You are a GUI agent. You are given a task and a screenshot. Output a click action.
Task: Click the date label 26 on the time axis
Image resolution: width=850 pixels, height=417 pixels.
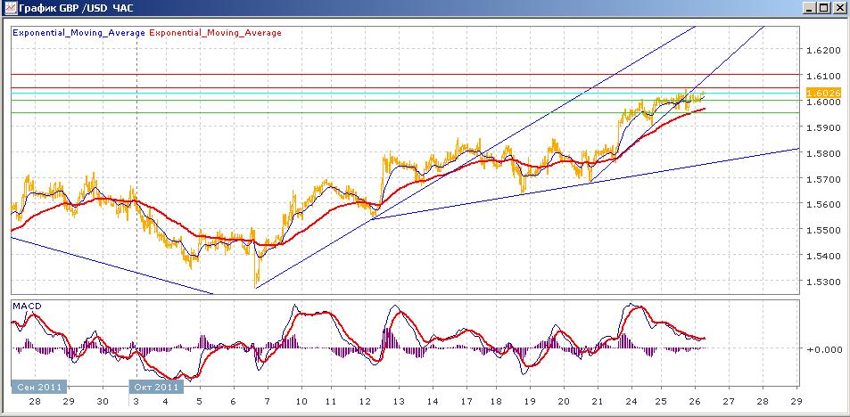click(x=696, y=401)
